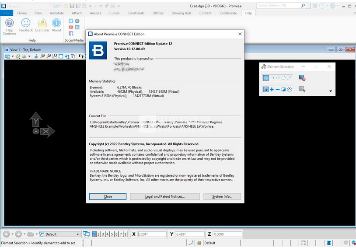The image size is (356, 248).
Task: Click the Walk footprints tool
Action: coord(81,56)
